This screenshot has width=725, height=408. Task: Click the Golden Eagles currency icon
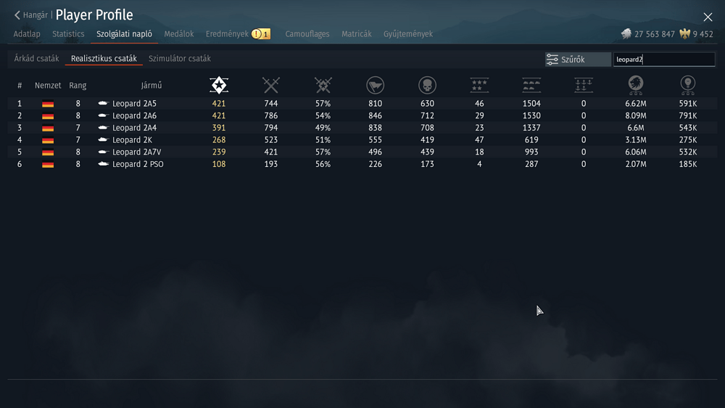tap(685, 34)
